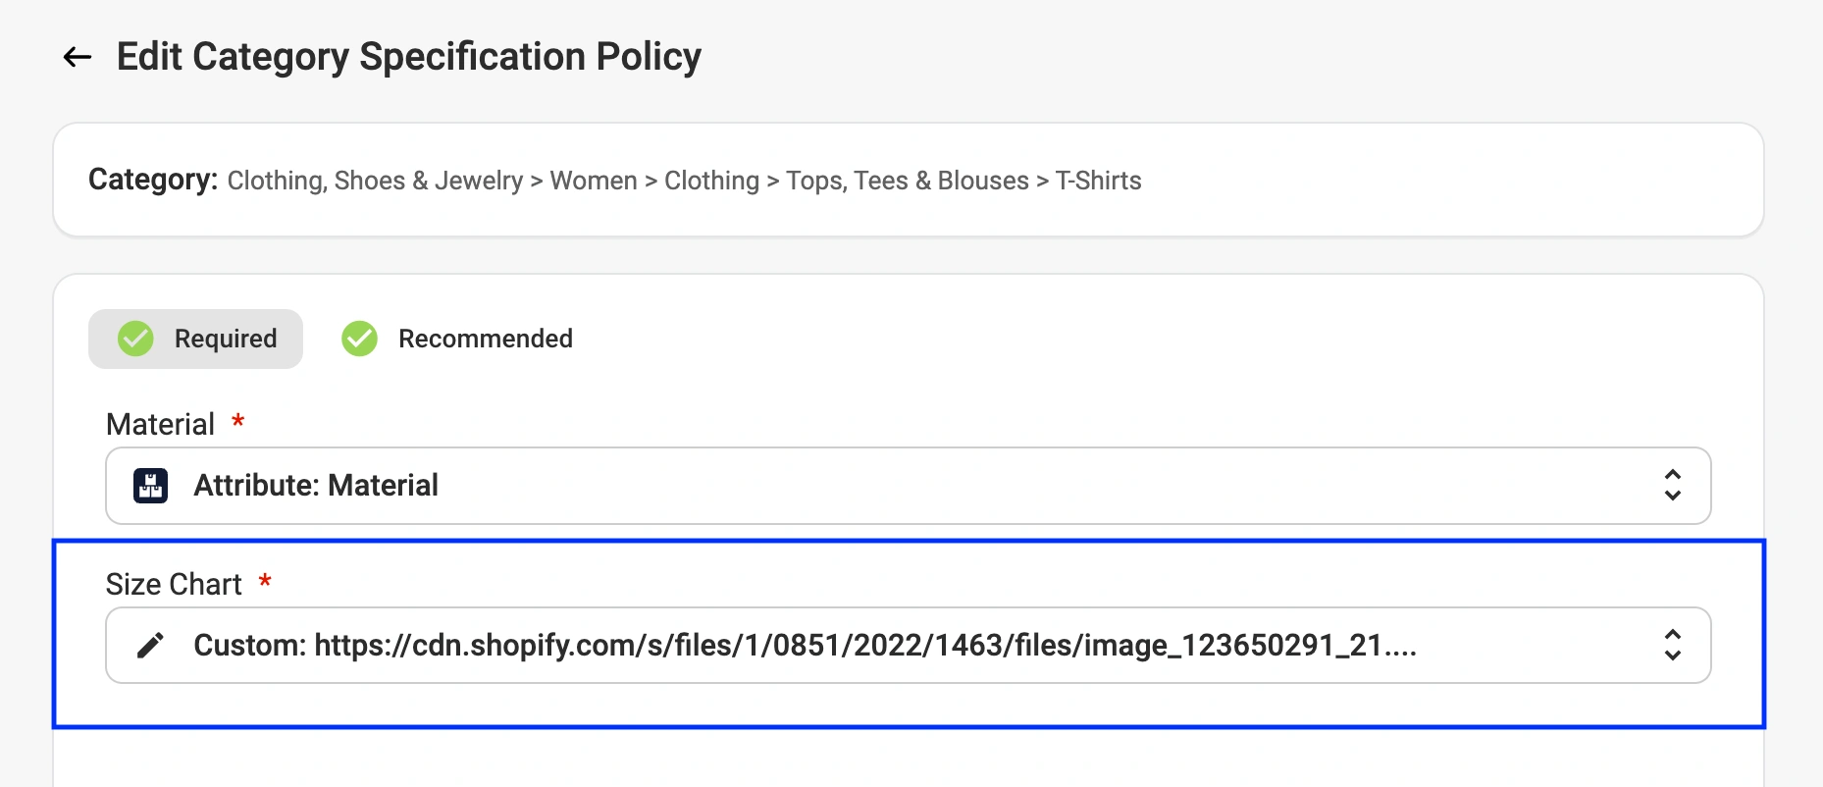The image size is (1823, 787).
Task: Click the Size Chart field label
Action: click(x=174, y=584)
